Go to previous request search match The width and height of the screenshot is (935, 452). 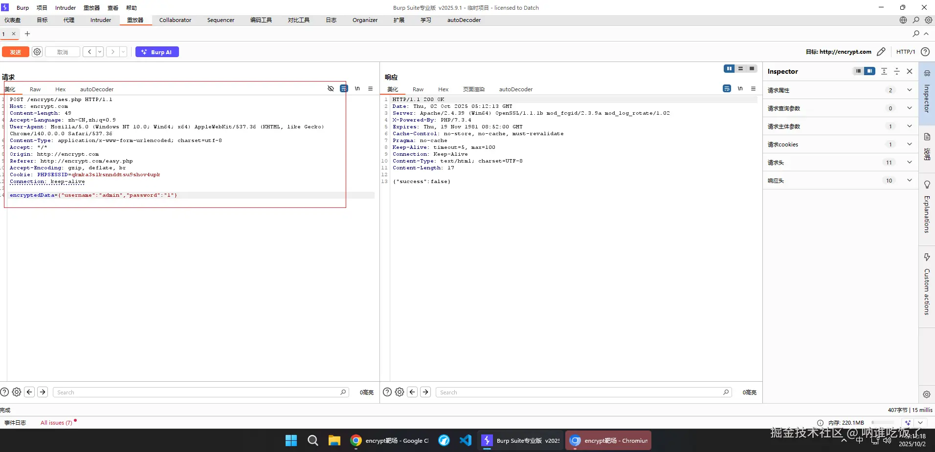29,392
